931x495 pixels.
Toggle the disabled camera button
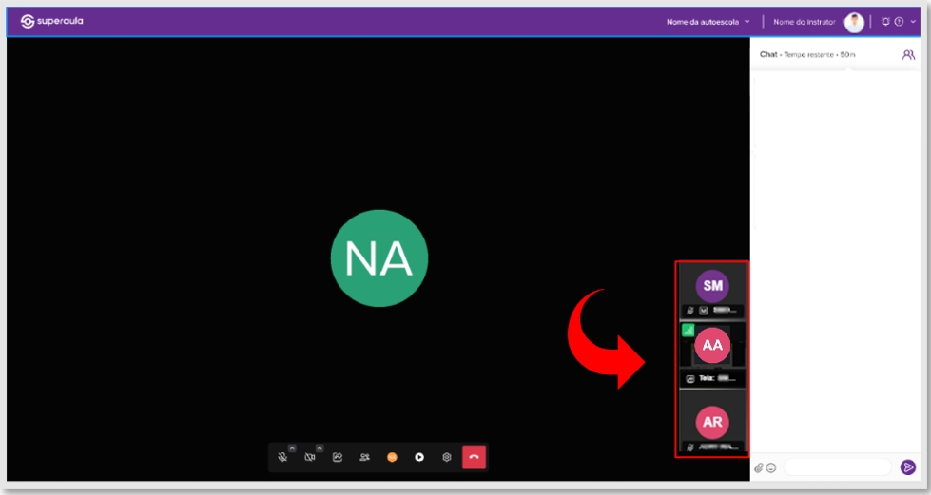click(x=309, y=457)
